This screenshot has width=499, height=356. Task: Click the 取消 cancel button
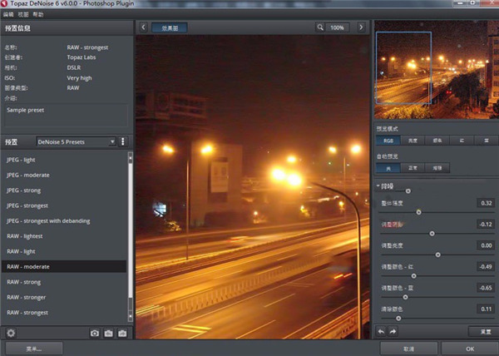pos(408,349)
